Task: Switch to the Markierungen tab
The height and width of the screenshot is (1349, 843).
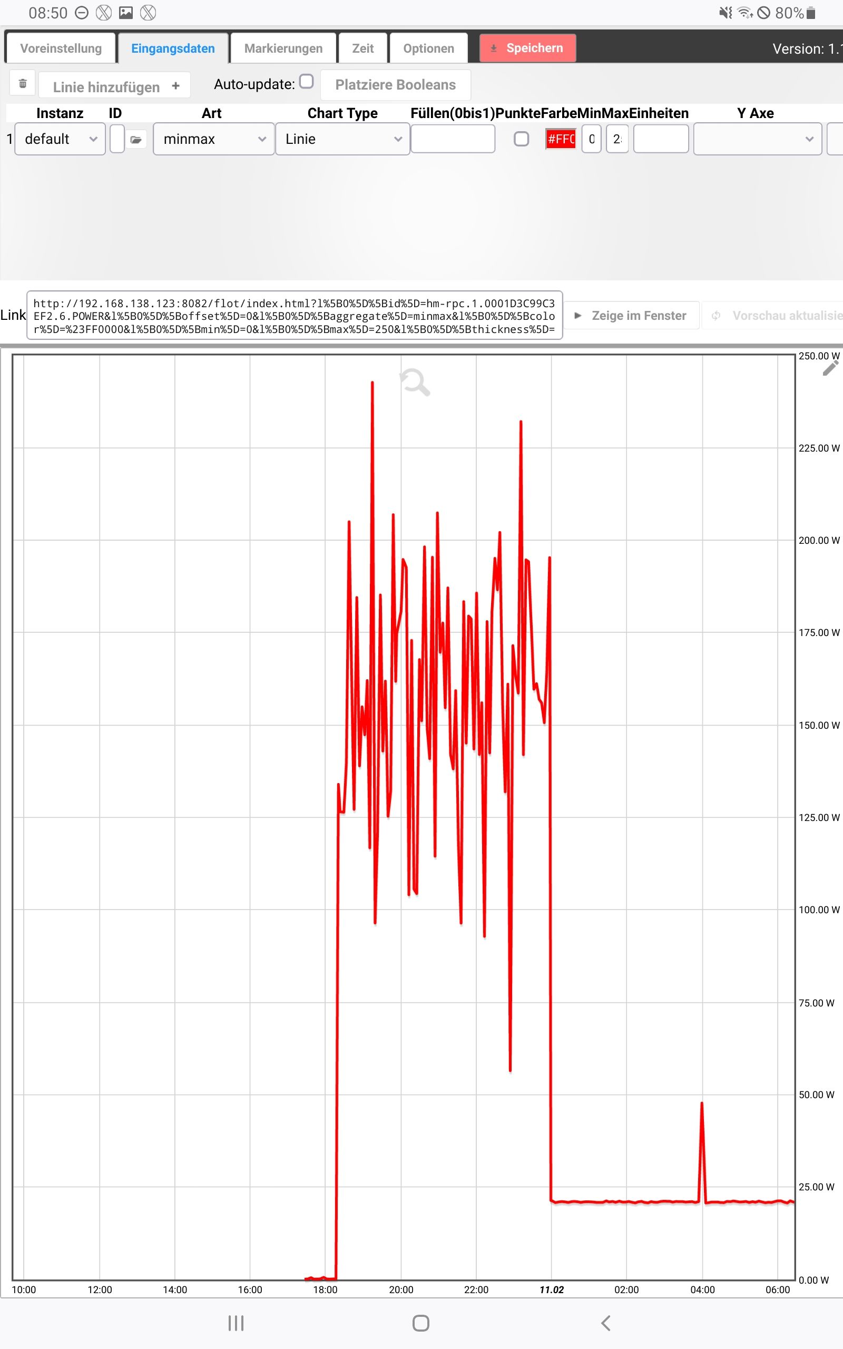Action: click(x=283, y=48)
